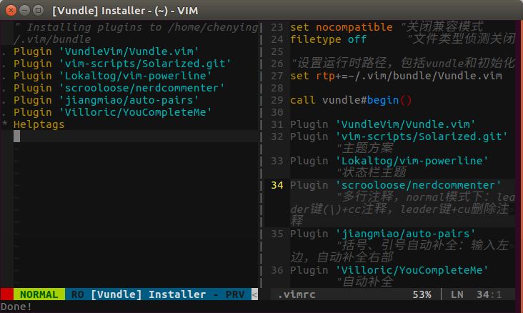Click line number 25 in .vimrc
523x313 pixels.
pos(277,51)
